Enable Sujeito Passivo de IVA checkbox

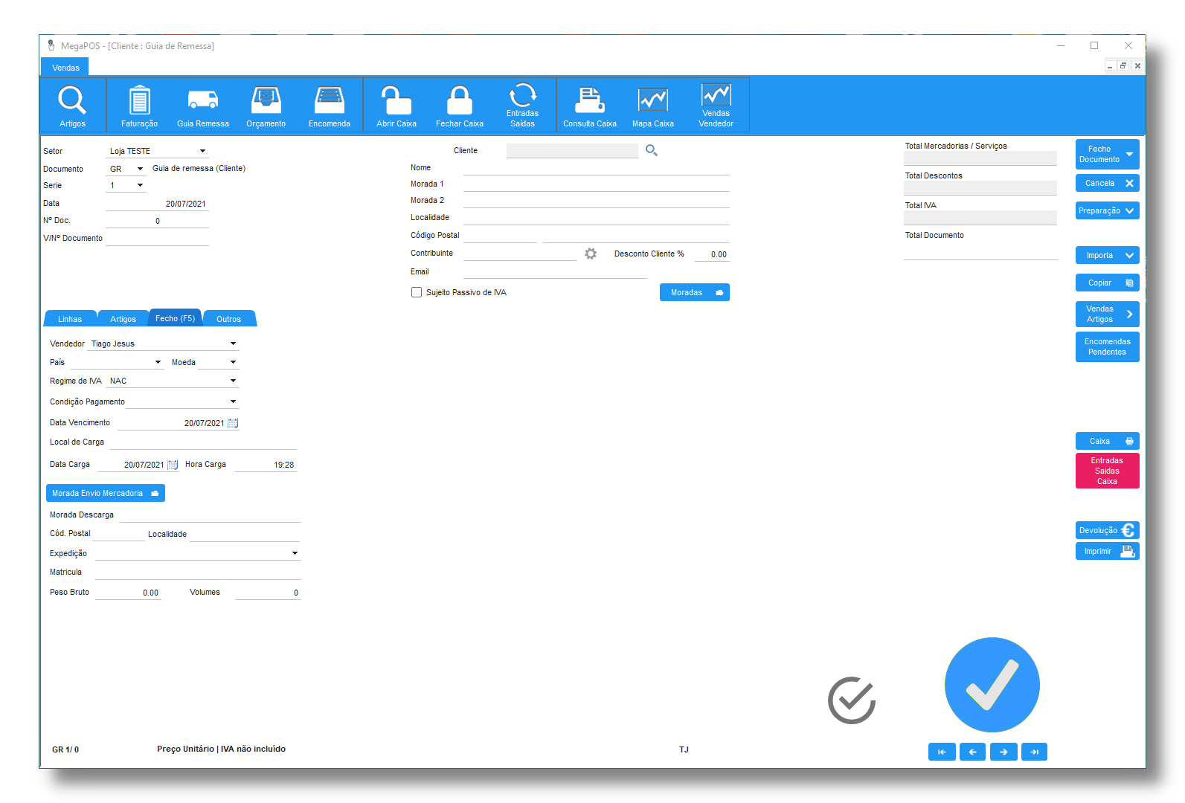[417, 292]
